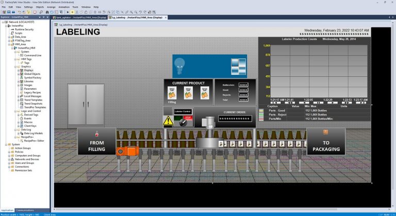Click the yellow warning triangle symbol
The width and height of the screenshot is (396, 216).
coord(168,121)
